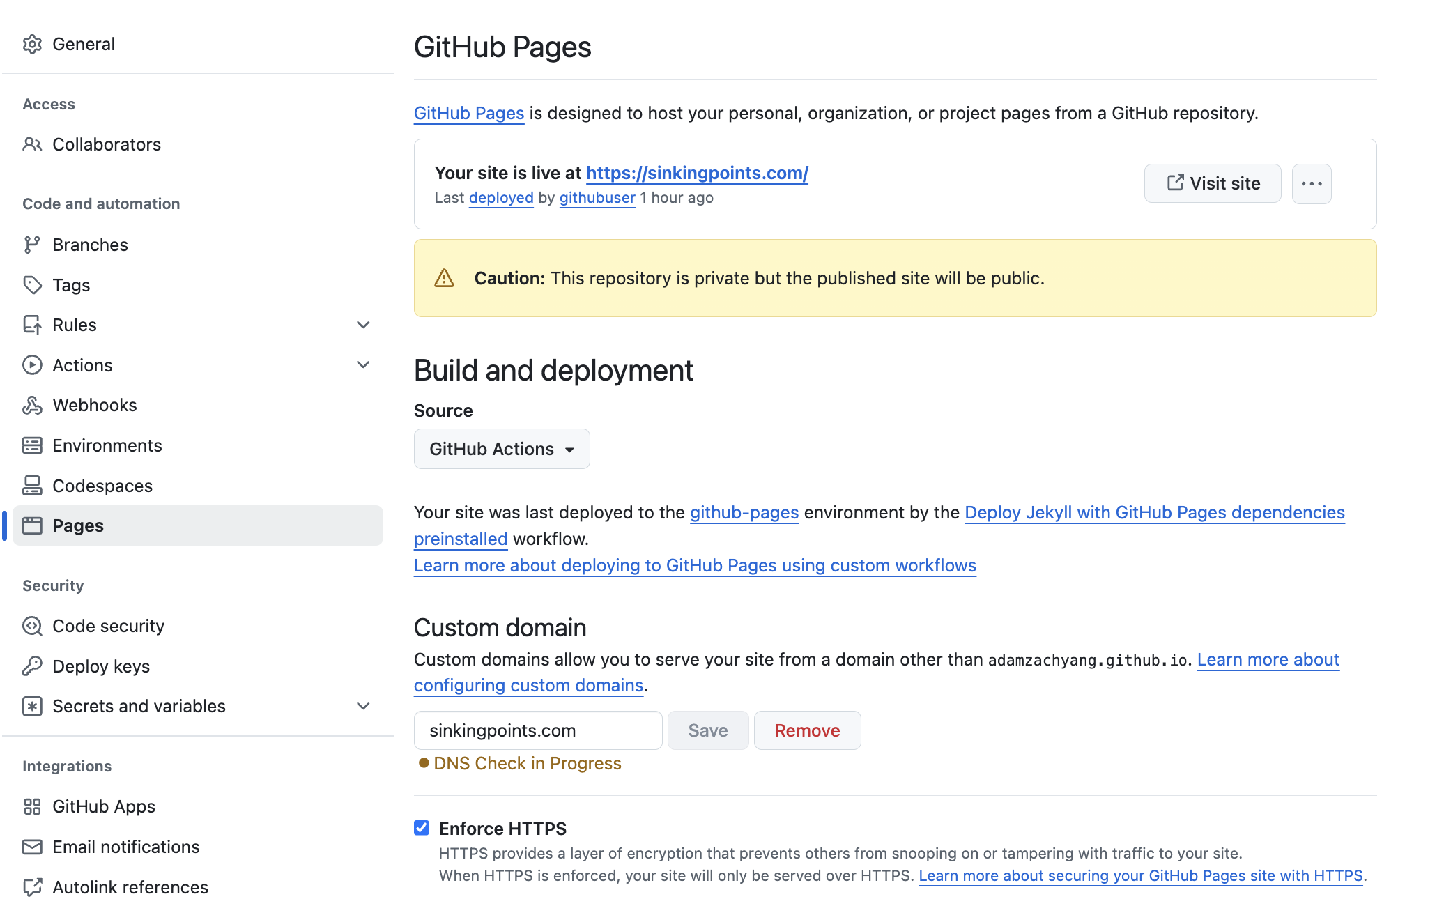Click Visit site button

coord(1213,183)
